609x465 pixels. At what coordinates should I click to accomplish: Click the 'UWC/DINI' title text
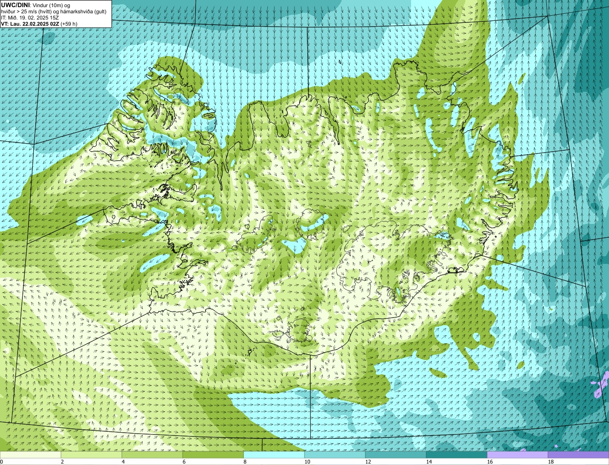pyautogui.click(x=15, y=5)
